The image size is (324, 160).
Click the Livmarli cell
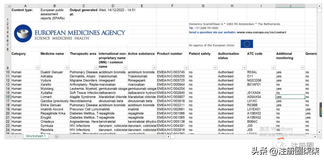pyautogui.click(x=54, y=97)
